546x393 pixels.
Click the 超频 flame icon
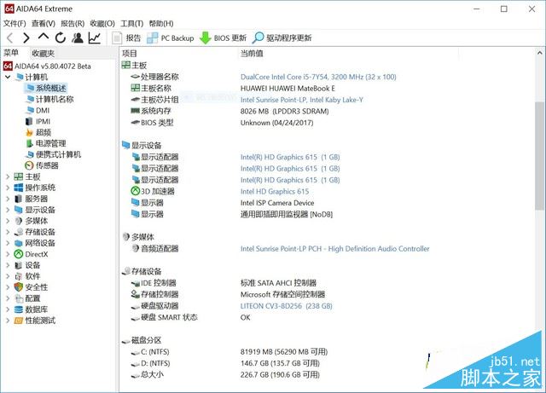tap(30, 132)
